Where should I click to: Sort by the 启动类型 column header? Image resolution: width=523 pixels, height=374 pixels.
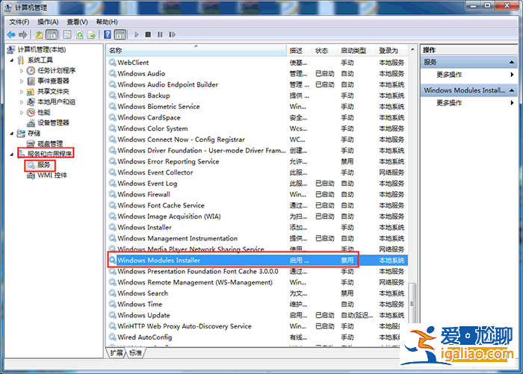coord(356,50)
